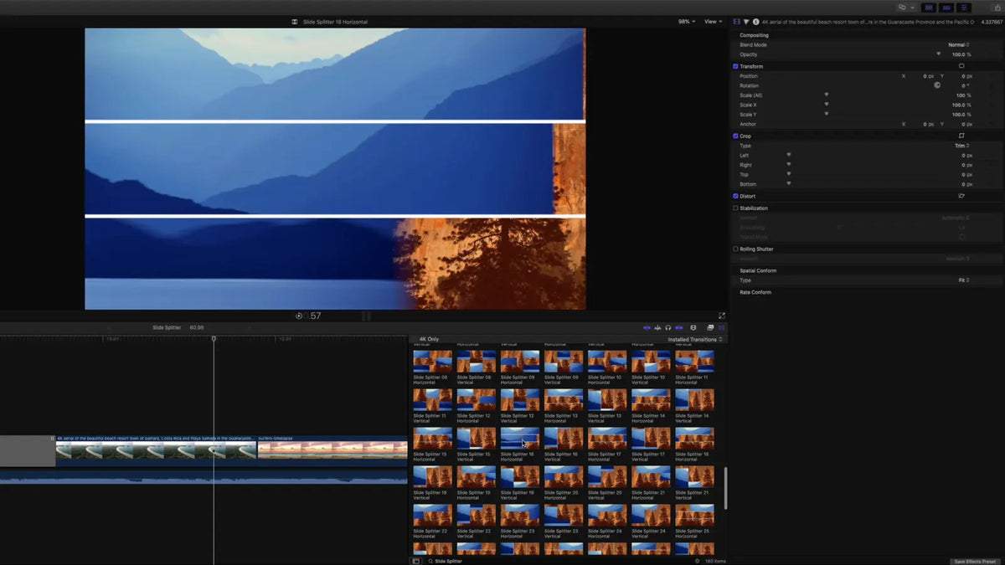Viewport: 1005px width, 565px height.
Task: Toggle the browser panel layout button
Action: tap(929, 7)
